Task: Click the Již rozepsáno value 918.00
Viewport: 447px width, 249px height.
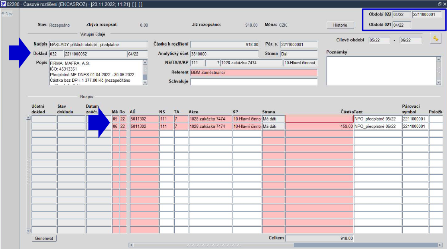Action: click(251, 25)
